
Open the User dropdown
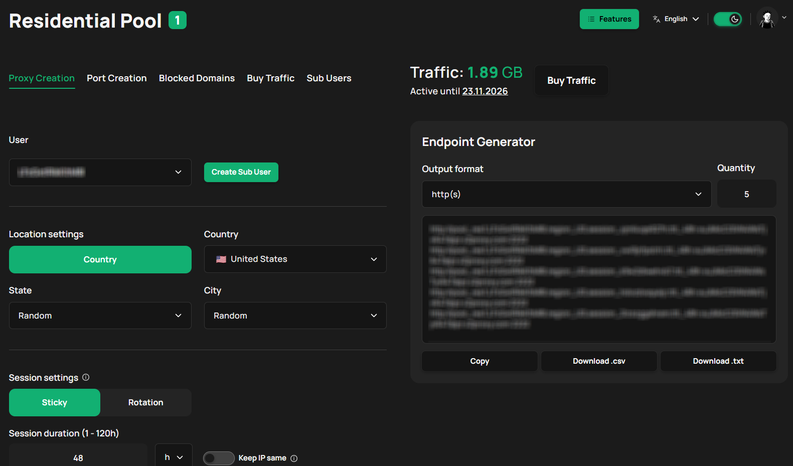point(100,172)
